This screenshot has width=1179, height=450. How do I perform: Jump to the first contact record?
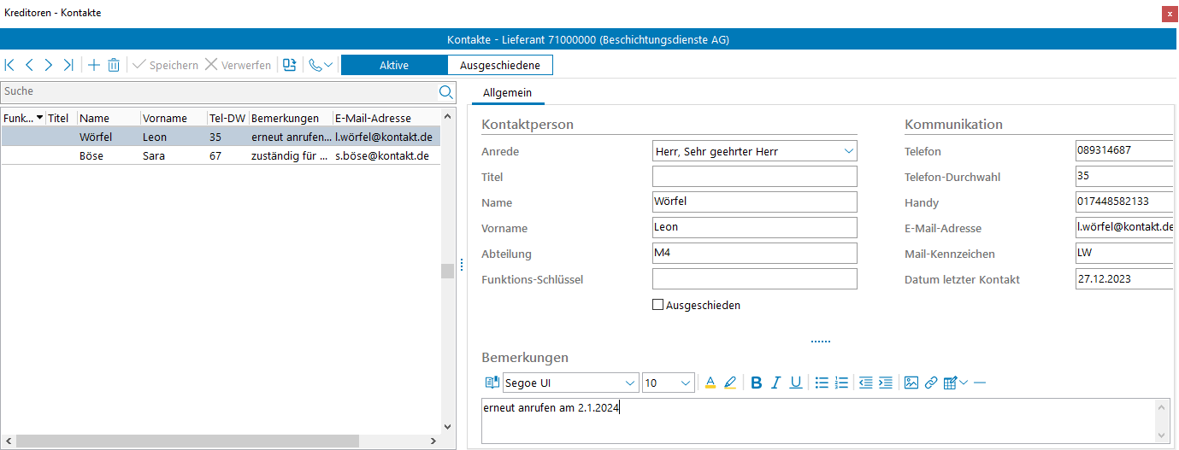pyautogui.click(x=10, y=65)
